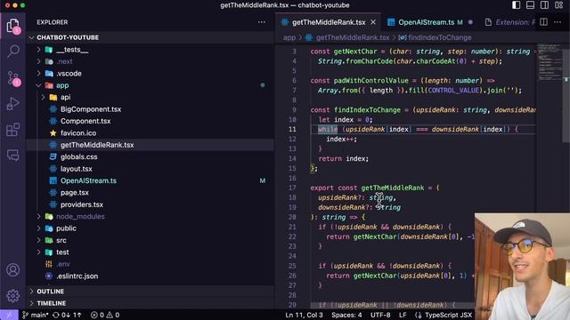Change end of line sequence LF
The image size is (570, 320).
[403, 315]
